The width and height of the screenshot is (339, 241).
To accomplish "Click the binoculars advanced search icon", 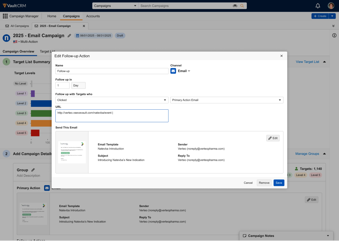I will tap(235, 6).
